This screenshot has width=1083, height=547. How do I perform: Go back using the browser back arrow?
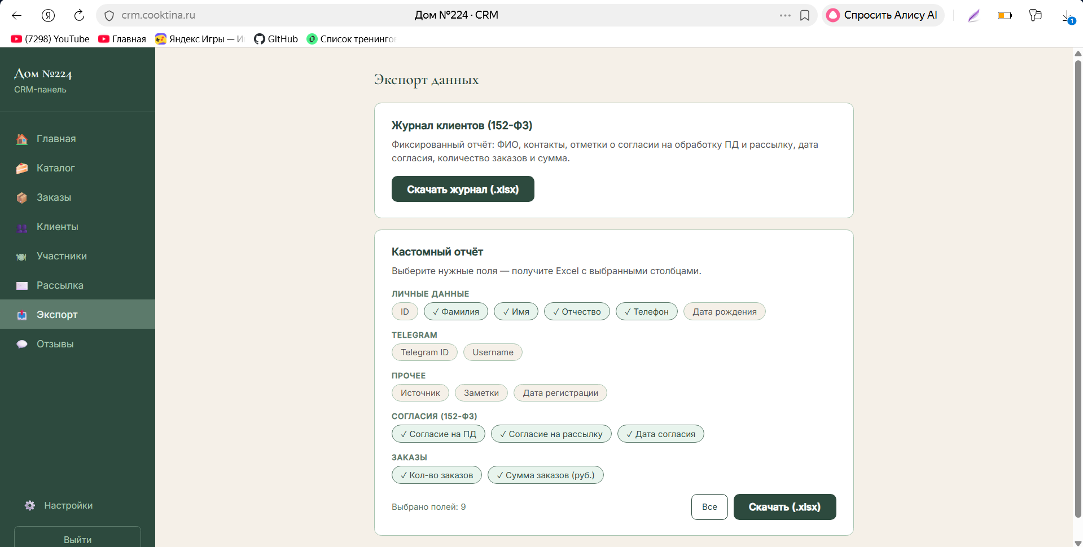coord(17,15)
